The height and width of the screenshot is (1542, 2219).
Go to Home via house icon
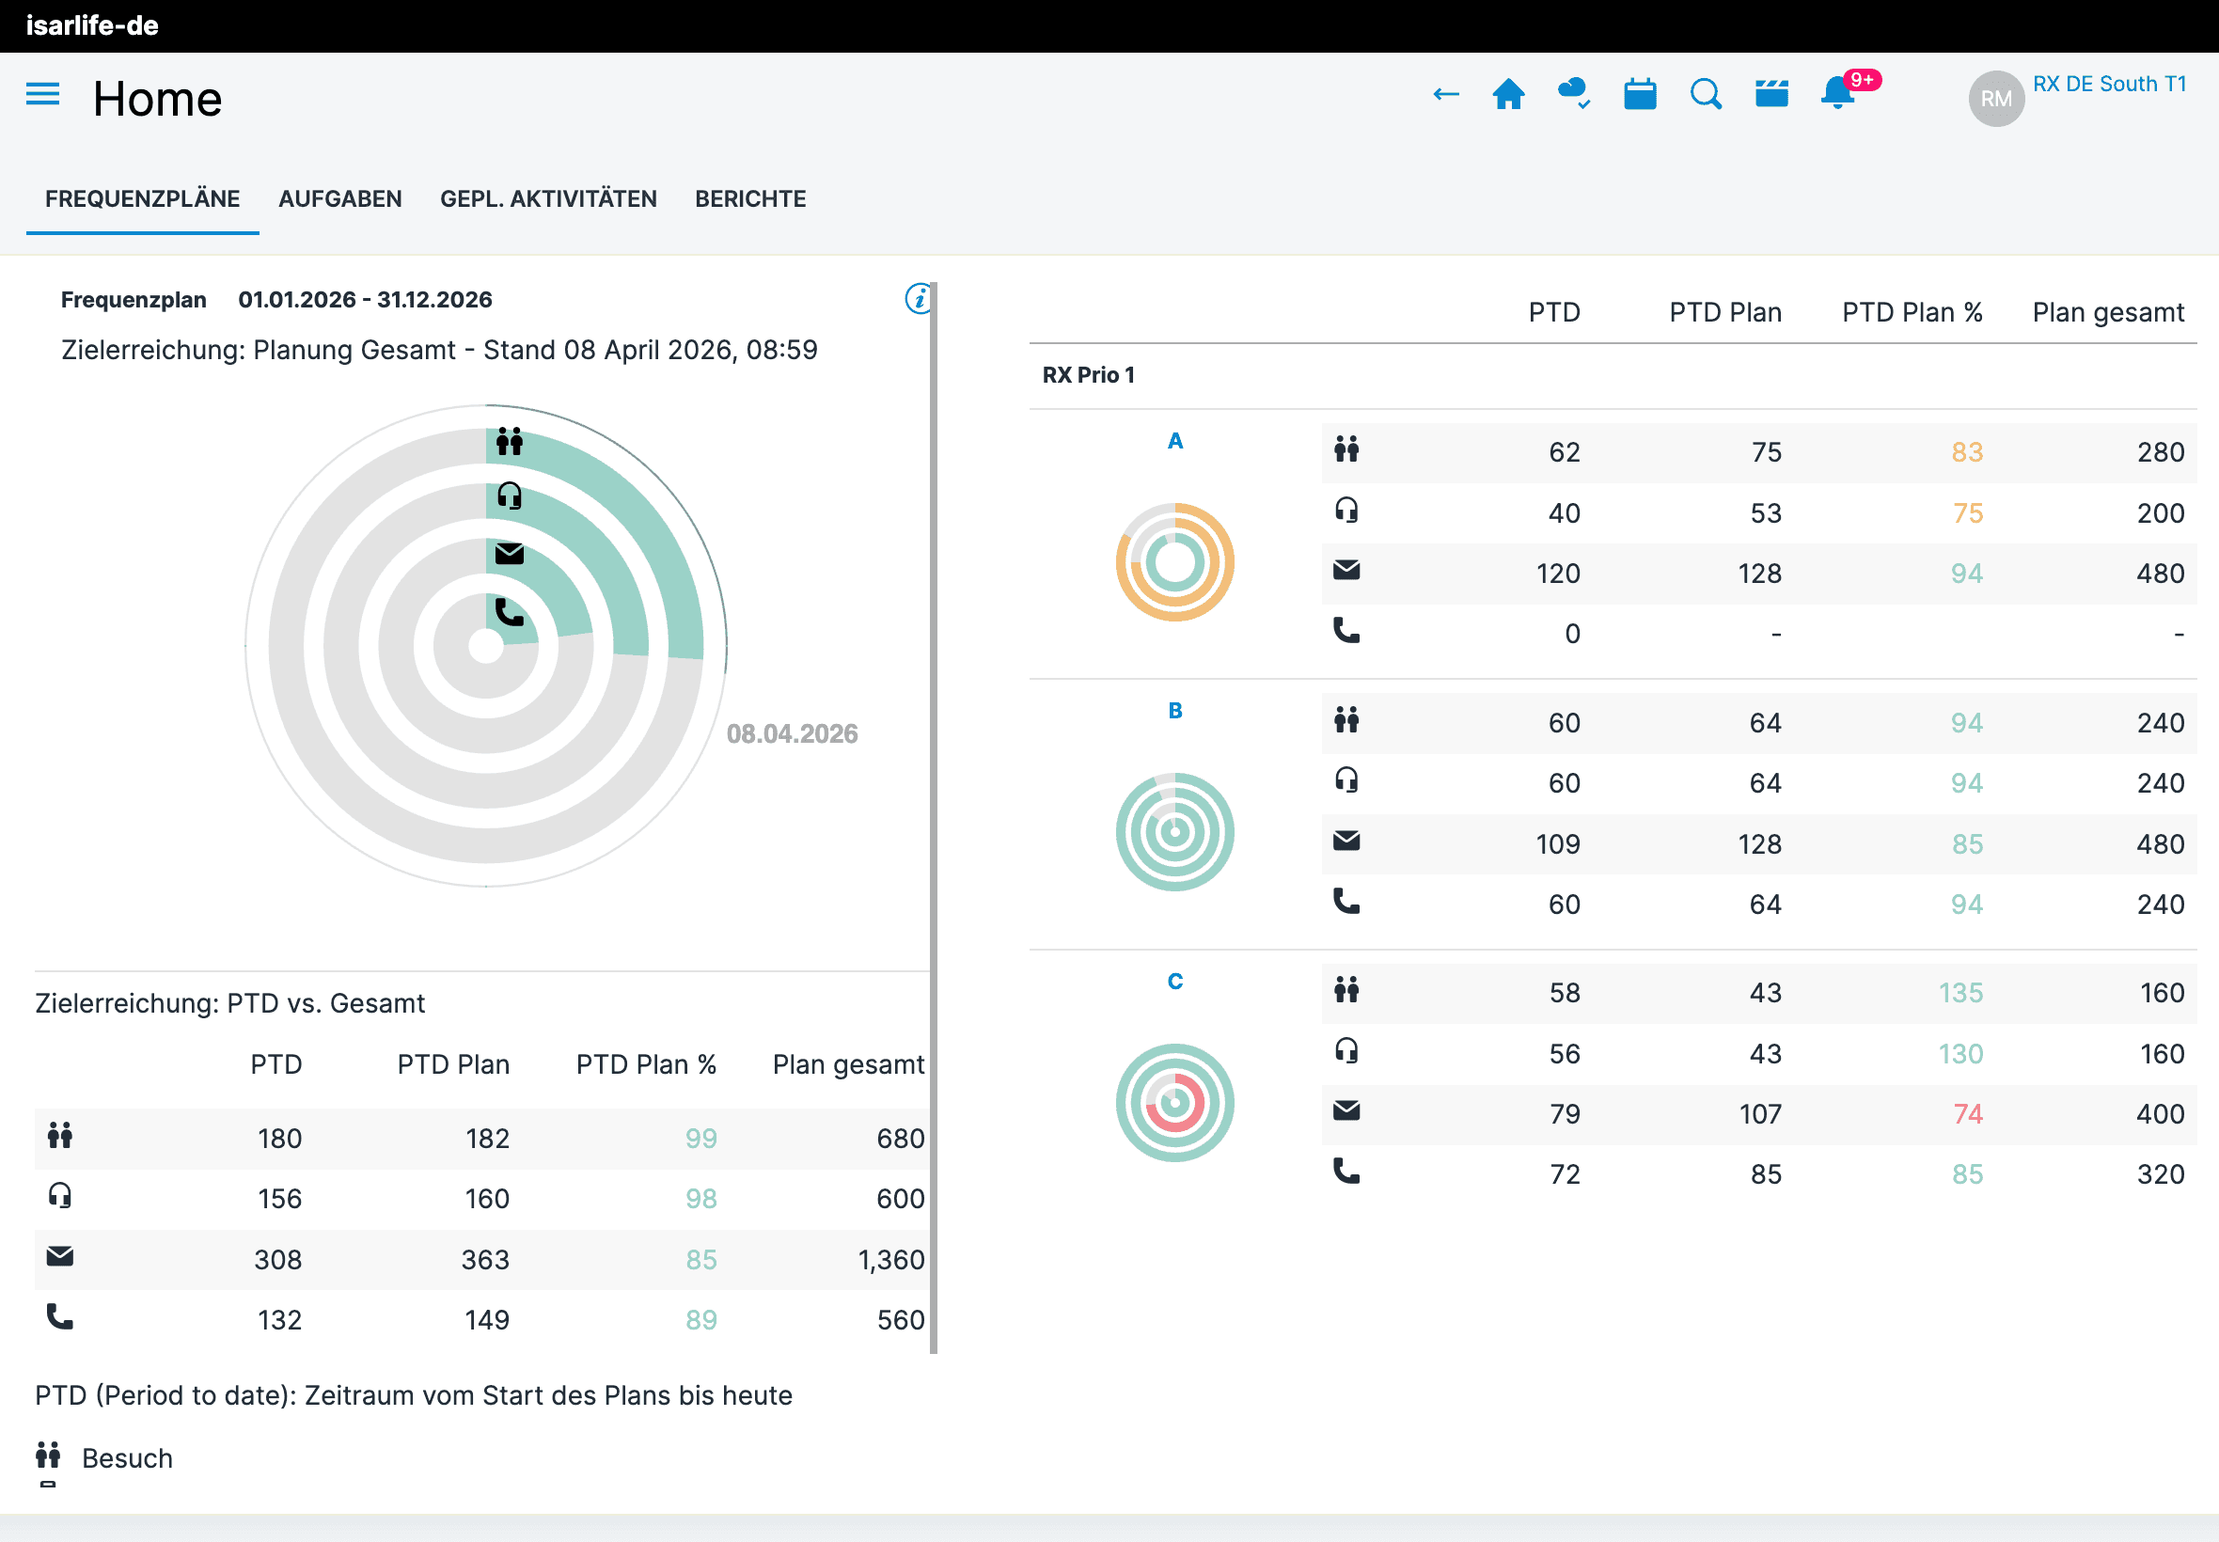click(x=1508, y=95)
